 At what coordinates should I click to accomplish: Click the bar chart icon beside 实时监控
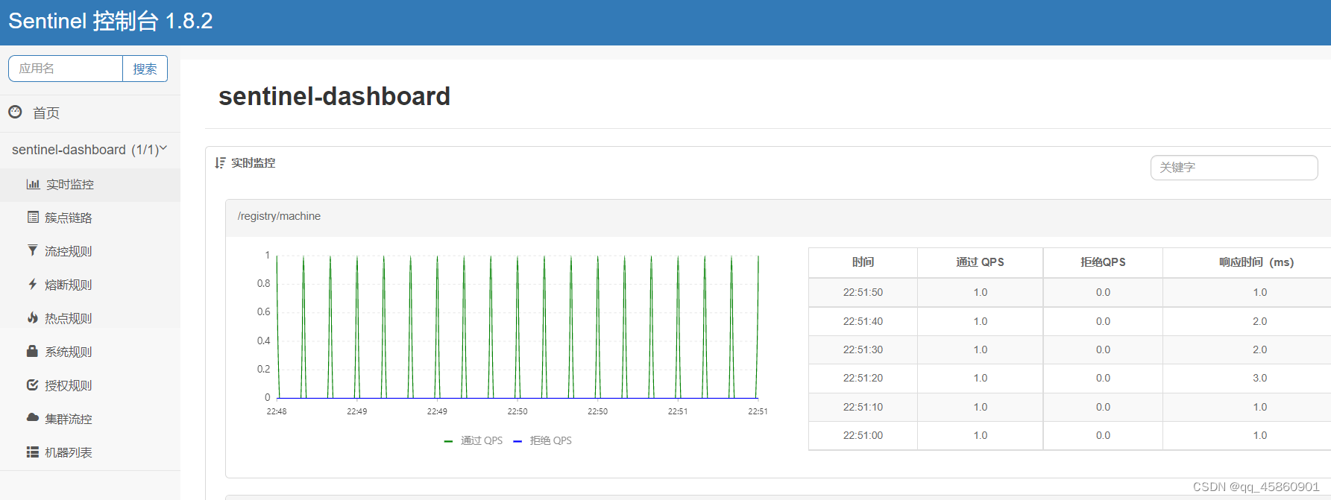click(x=33, y=184)
